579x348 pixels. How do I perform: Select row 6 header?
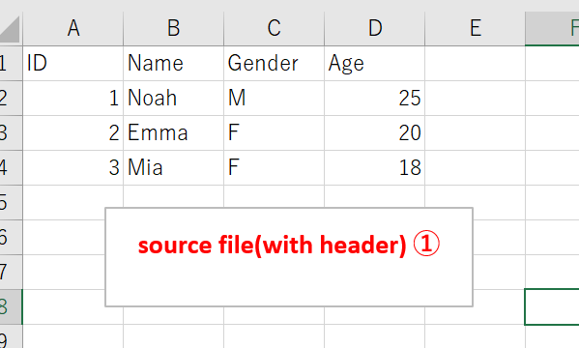tap(11, 237)
